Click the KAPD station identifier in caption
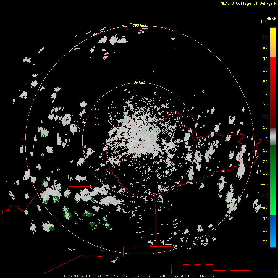 [165, 276]
